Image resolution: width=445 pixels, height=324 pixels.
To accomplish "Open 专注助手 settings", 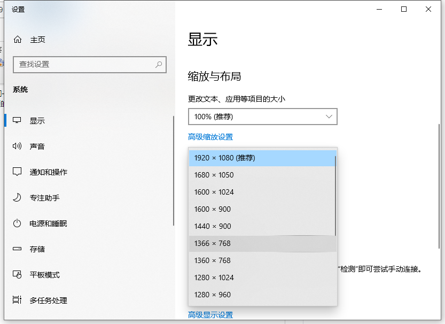I will coord(16,197).
